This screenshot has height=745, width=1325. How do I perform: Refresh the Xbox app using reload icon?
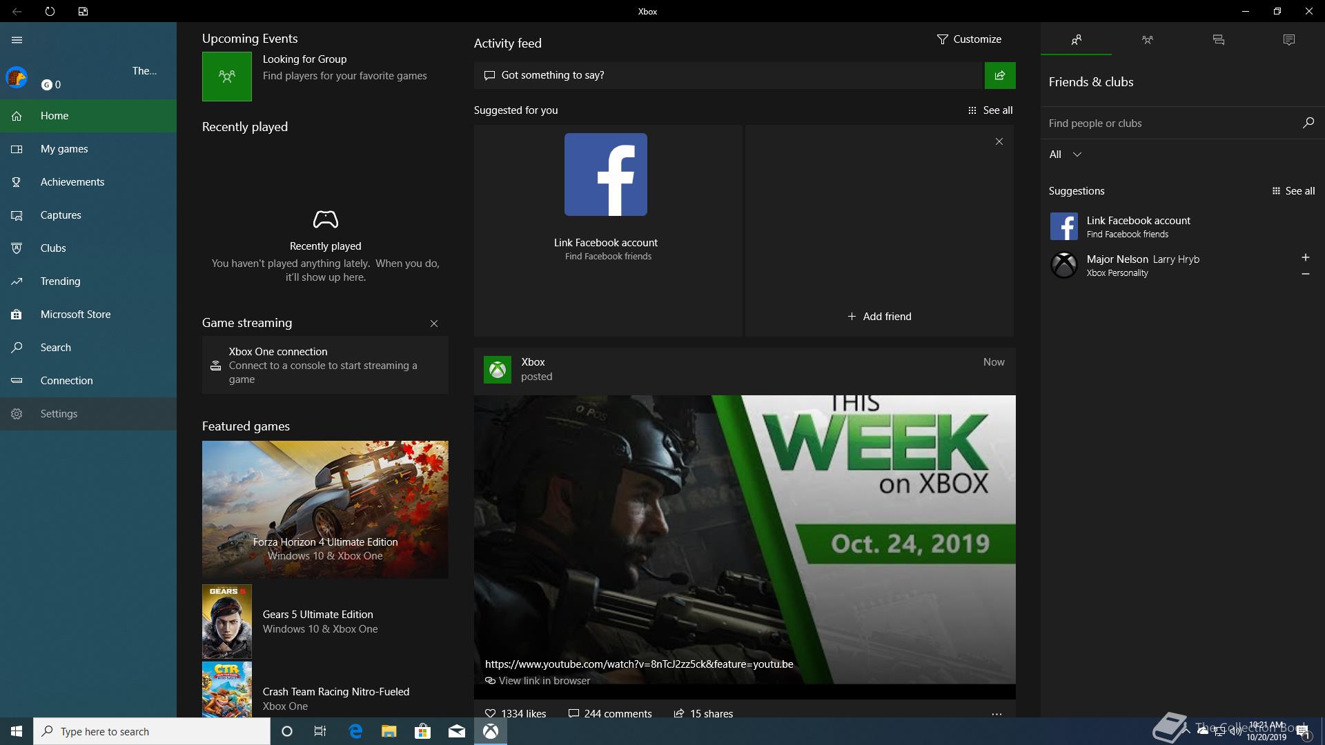click(x=50, y=11)
